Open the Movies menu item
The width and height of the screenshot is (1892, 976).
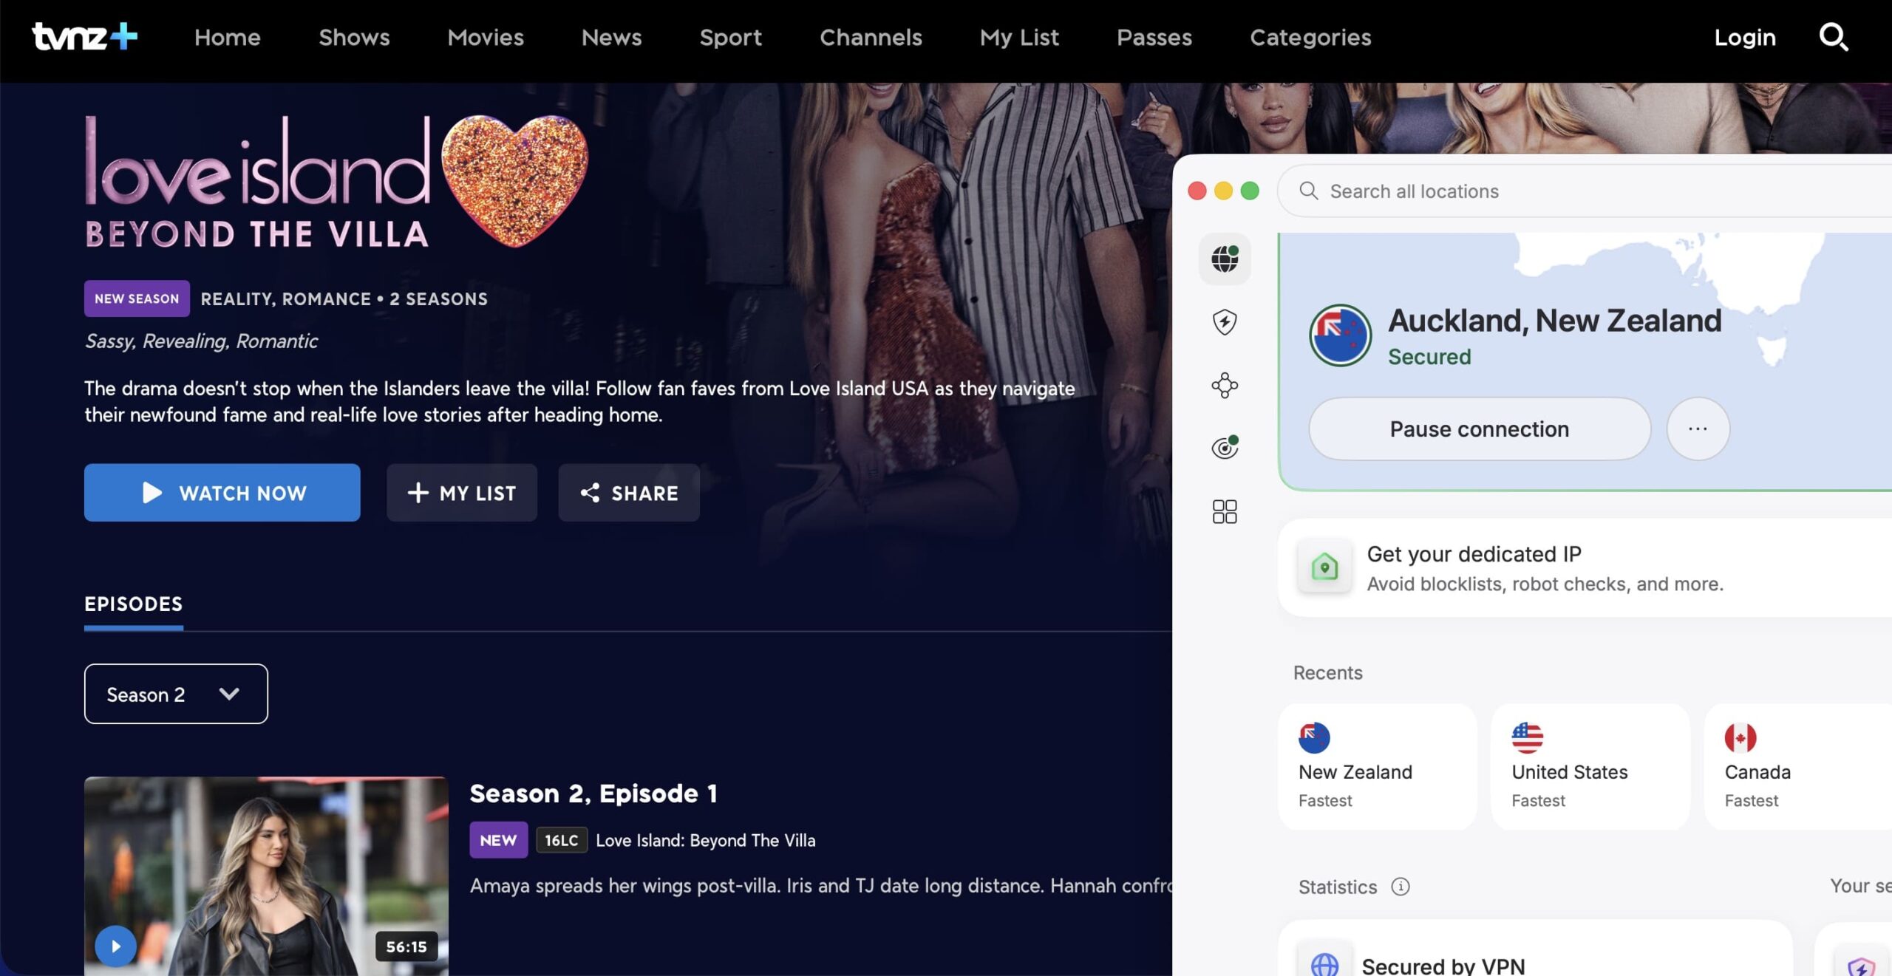point(486,37)
